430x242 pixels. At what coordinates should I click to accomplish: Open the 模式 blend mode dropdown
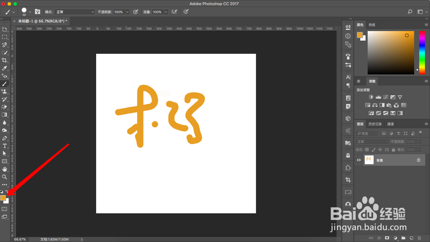point(75,12)
